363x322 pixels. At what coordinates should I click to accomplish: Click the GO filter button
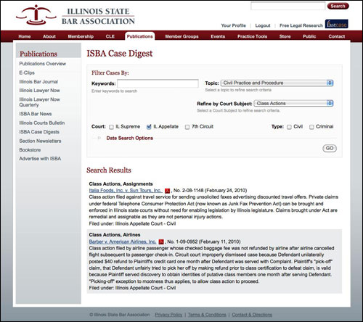(330, 148)
